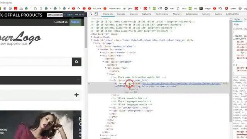Image resolution: width=247 pixels, height=139 pixels.
Task: Click the search magnifier button on webpage
Action: [x=76, y=62]
